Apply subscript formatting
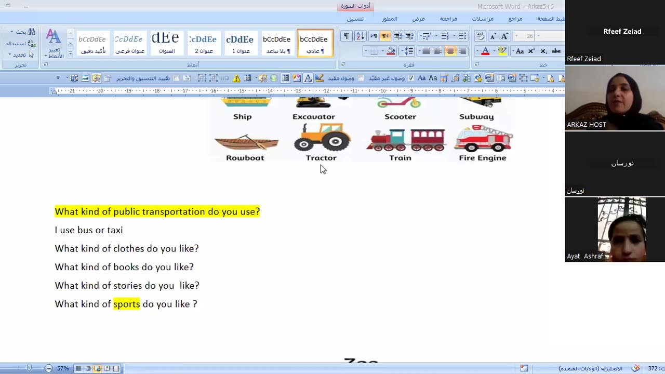The height and width of the screenshot is (374, 665). tap(543, 51)
